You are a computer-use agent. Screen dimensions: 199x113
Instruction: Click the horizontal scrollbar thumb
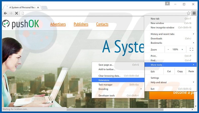[115, 109]
